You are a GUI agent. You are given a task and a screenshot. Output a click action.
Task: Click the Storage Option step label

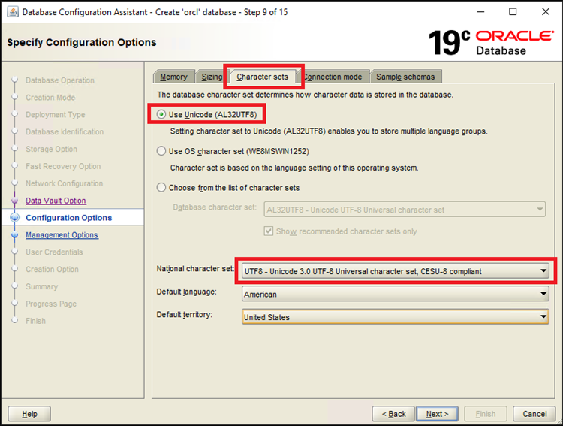(x=51, y=149)
